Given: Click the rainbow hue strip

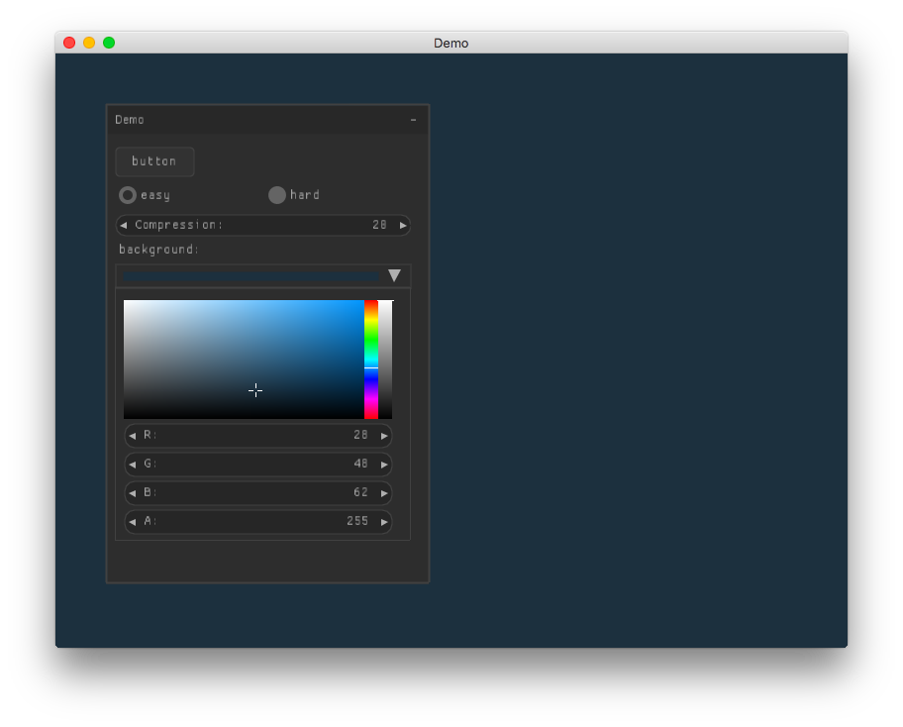Looking at the screenshot, I should click(x=371, y=359).
